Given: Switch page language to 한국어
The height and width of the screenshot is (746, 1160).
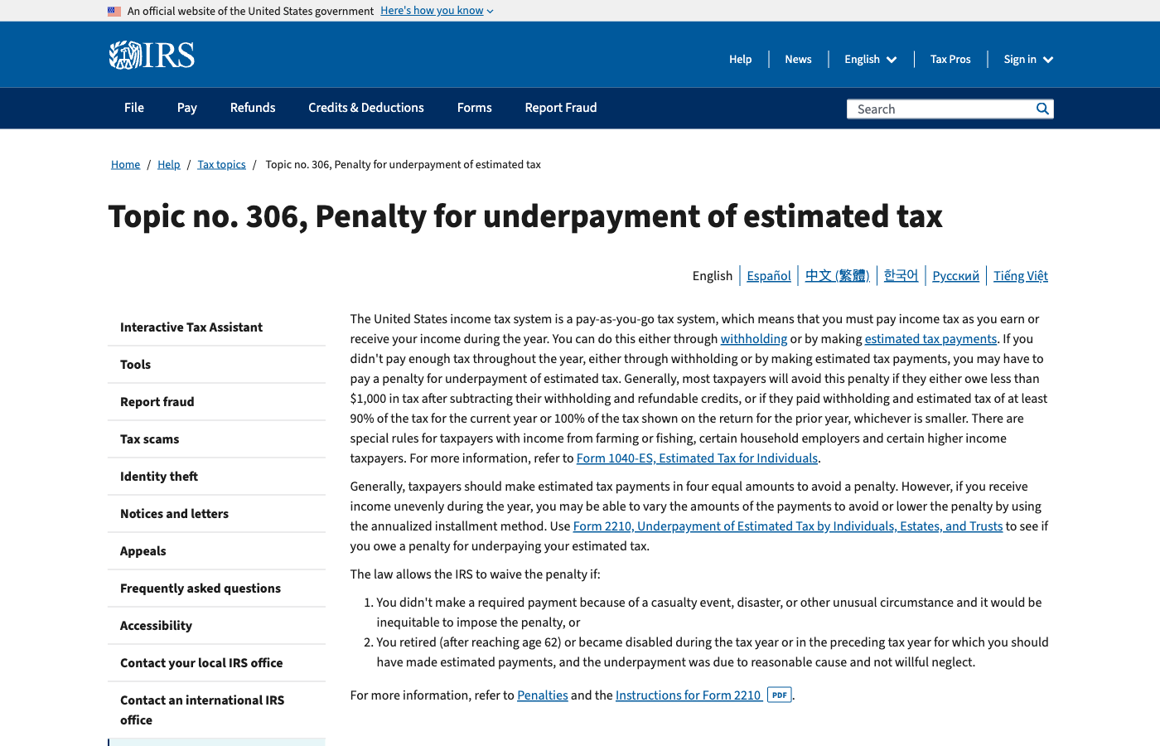Looking at the screenshot, I should tap(901, 276).
